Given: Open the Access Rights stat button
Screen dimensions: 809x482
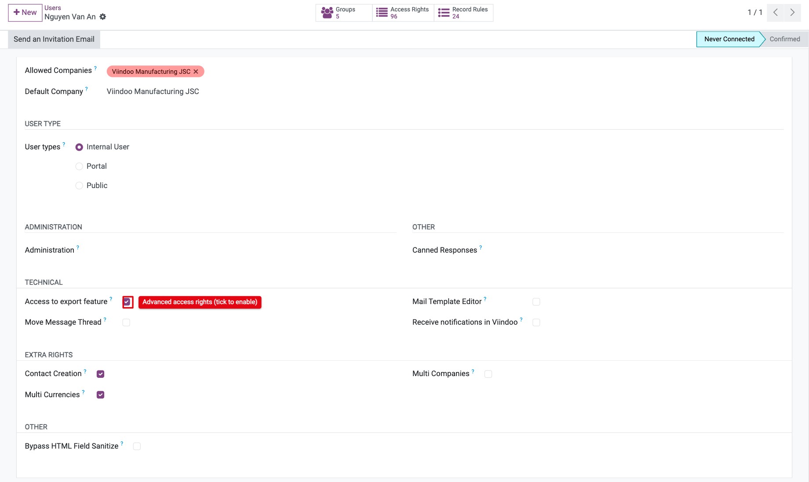Looking at the screenshot, I should click(403, 13).
